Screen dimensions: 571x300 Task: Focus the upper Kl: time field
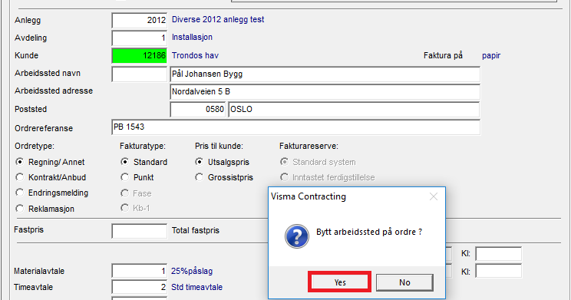pos(499,253)
